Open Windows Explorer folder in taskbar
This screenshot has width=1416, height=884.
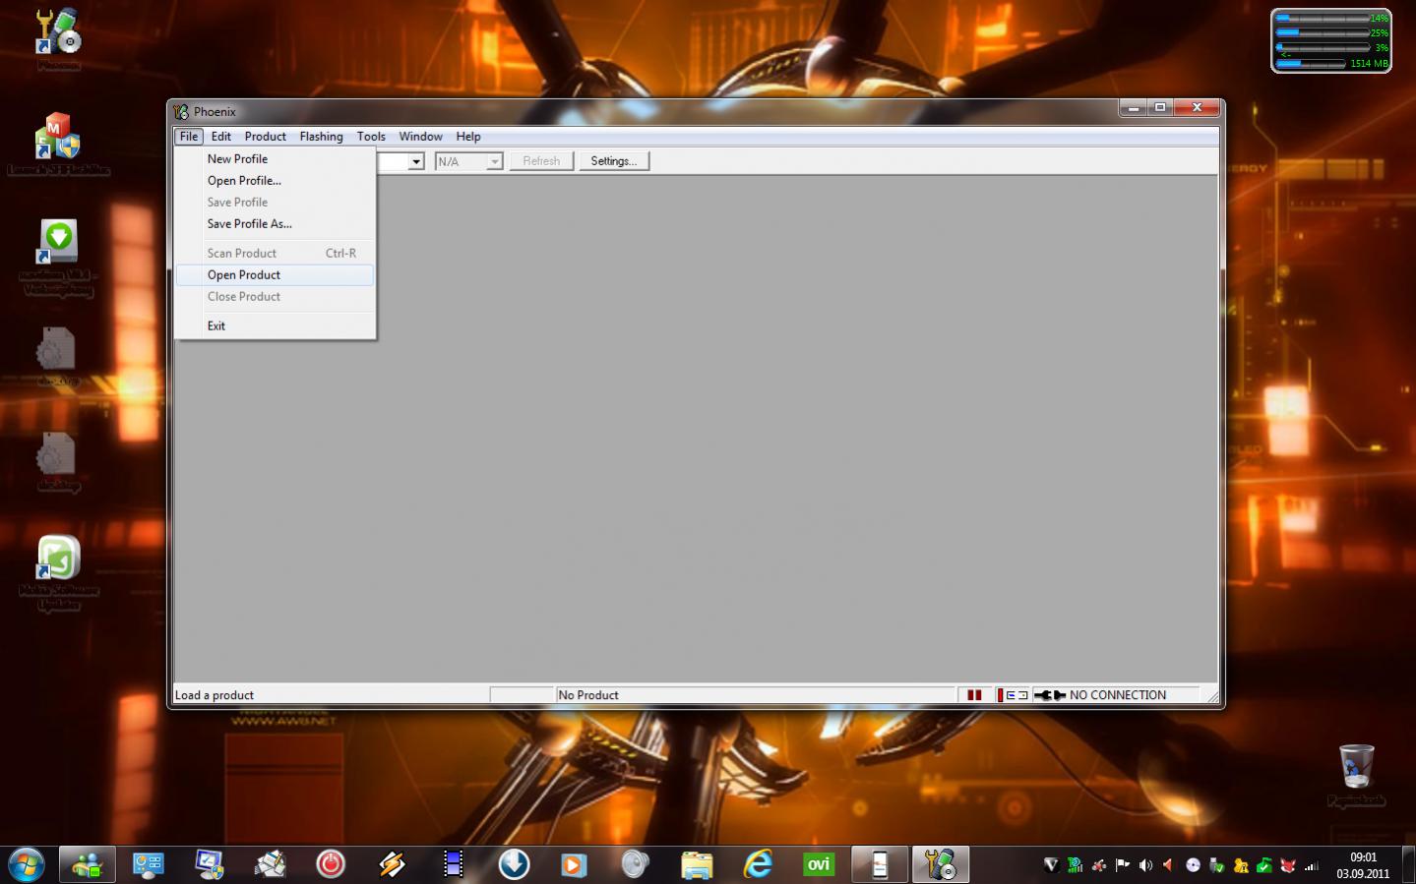tap(697, 864)
